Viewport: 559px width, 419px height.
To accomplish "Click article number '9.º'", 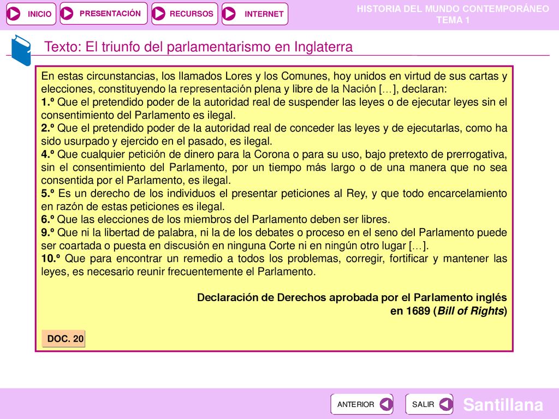I will point(47,232).
